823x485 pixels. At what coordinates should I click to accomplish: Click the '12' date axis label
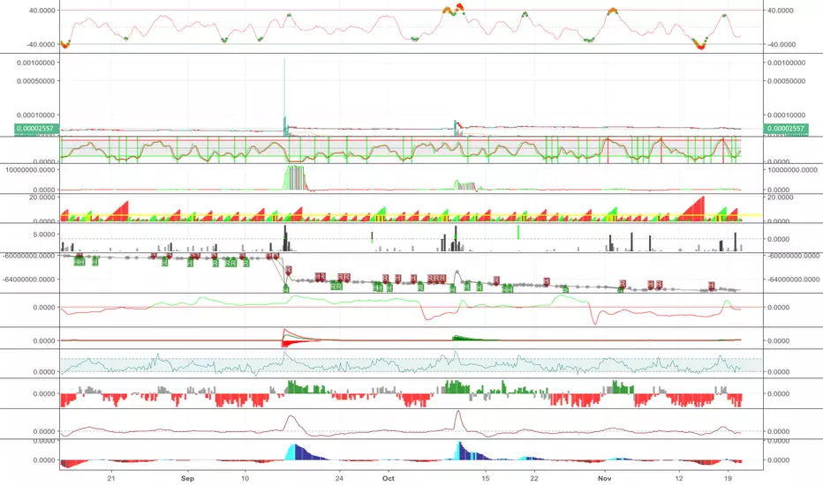(679, 478)
